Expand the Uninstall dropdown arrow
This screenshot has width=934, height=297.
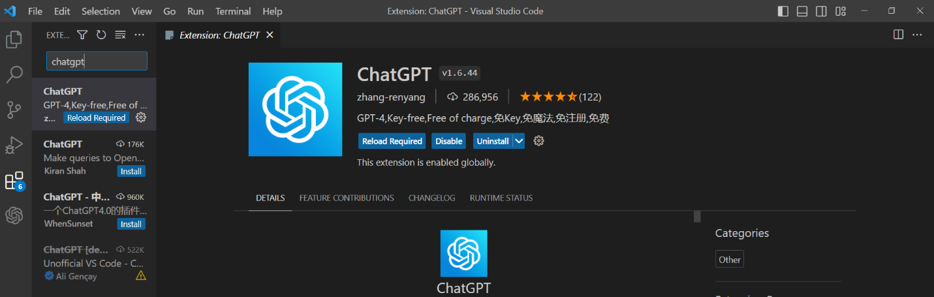(x=519, y=141)
